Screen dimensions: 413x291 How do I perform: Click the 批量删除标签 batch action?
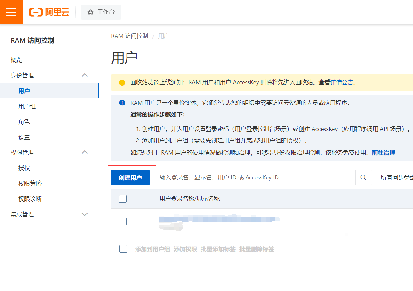tap(257, 249)
